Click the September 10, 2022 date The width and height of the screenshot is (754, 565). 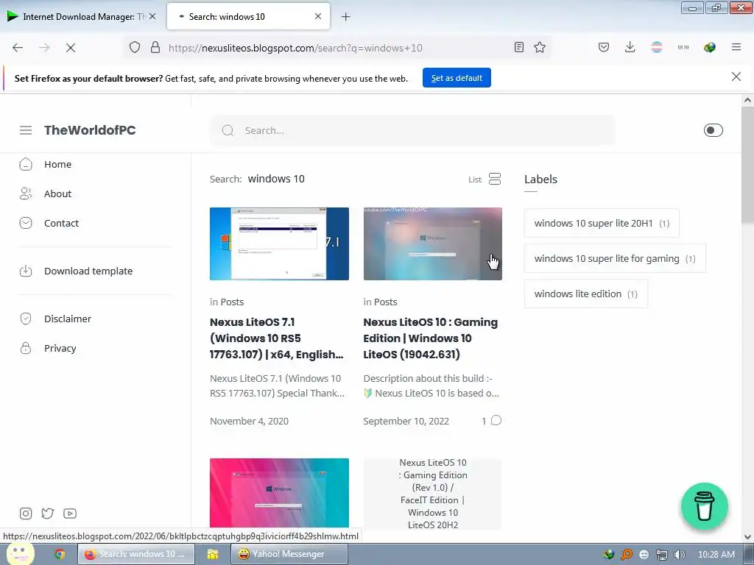click(406, 422)
